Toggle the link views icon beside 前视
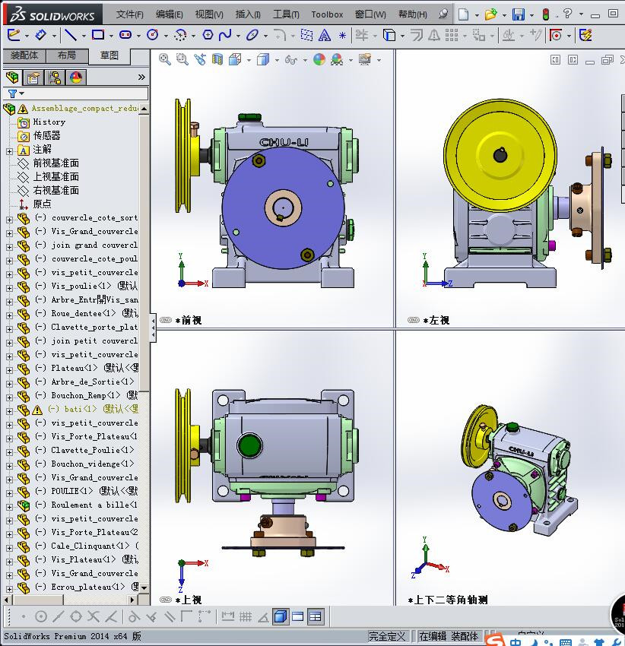Screen dimensions: 625x646 point(166,320)
